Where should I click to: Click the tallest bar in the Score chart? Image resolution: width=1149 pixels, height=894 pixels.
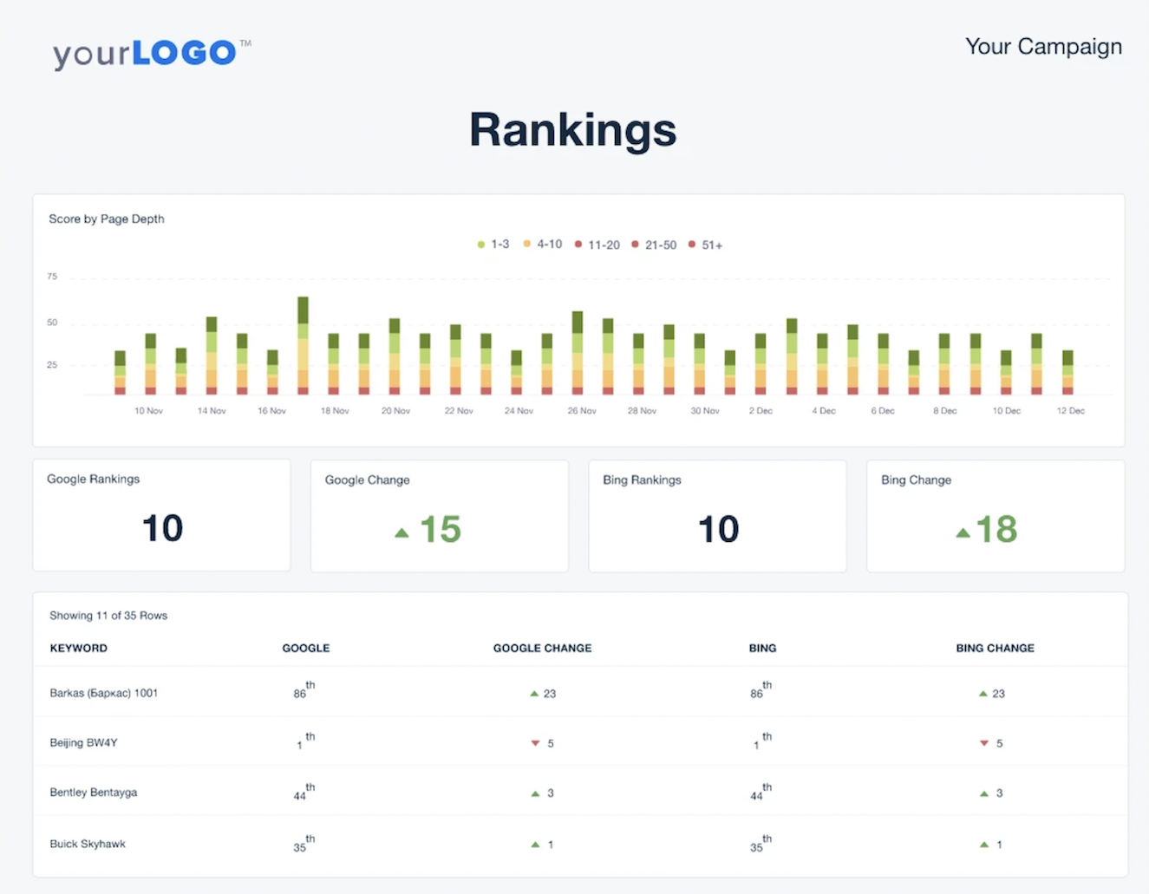coord(303,345)
